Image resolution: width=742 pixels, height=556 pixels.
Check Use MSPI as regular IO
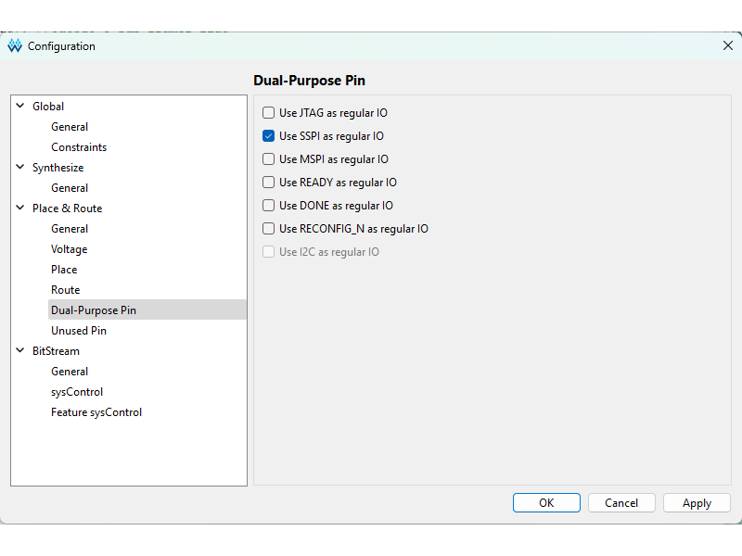tap(269, 159)
